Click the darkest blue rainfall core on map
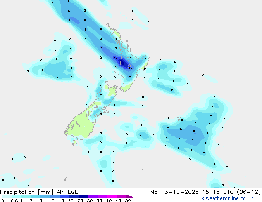262x202 pixels. pos(123,63)
